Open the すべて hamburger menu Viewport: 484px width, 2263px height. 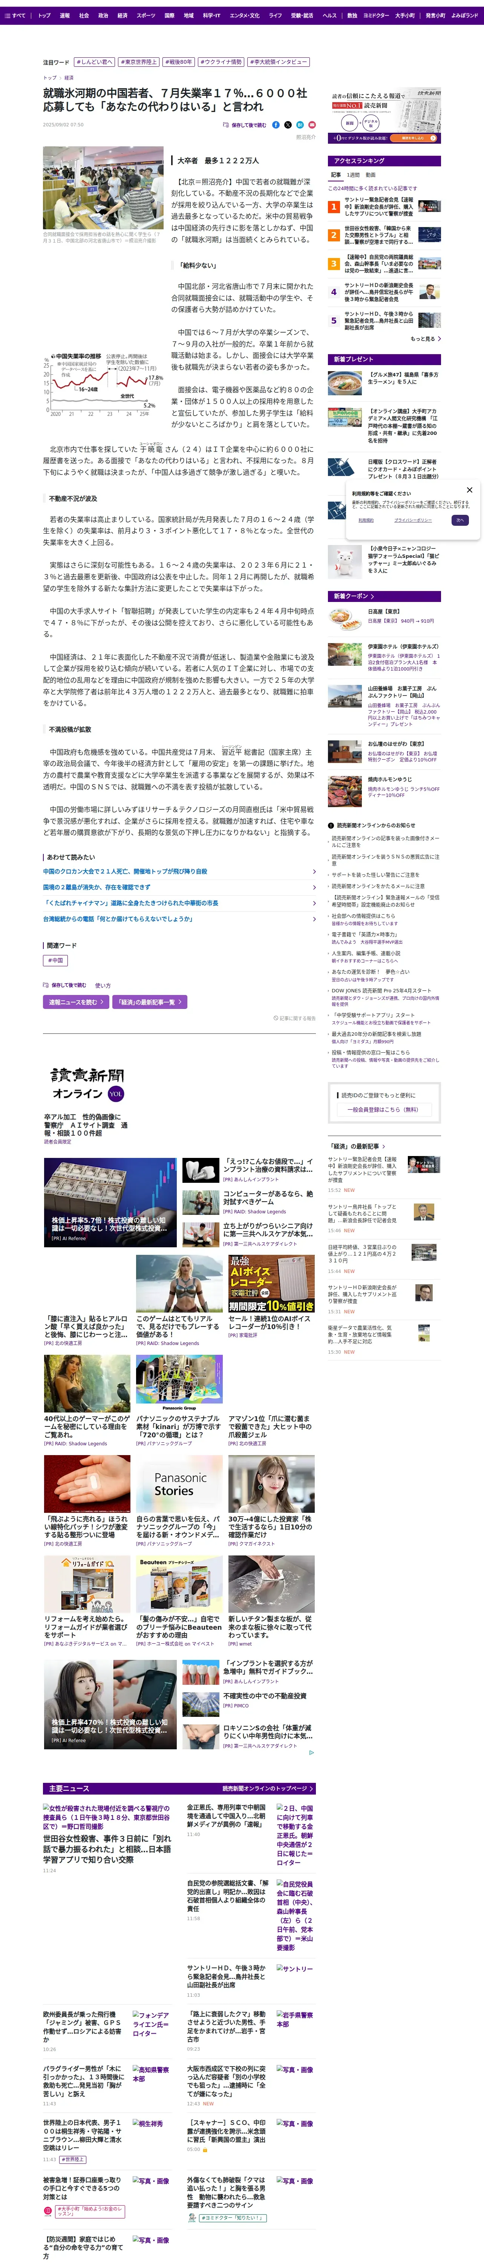tap(15, 15)
